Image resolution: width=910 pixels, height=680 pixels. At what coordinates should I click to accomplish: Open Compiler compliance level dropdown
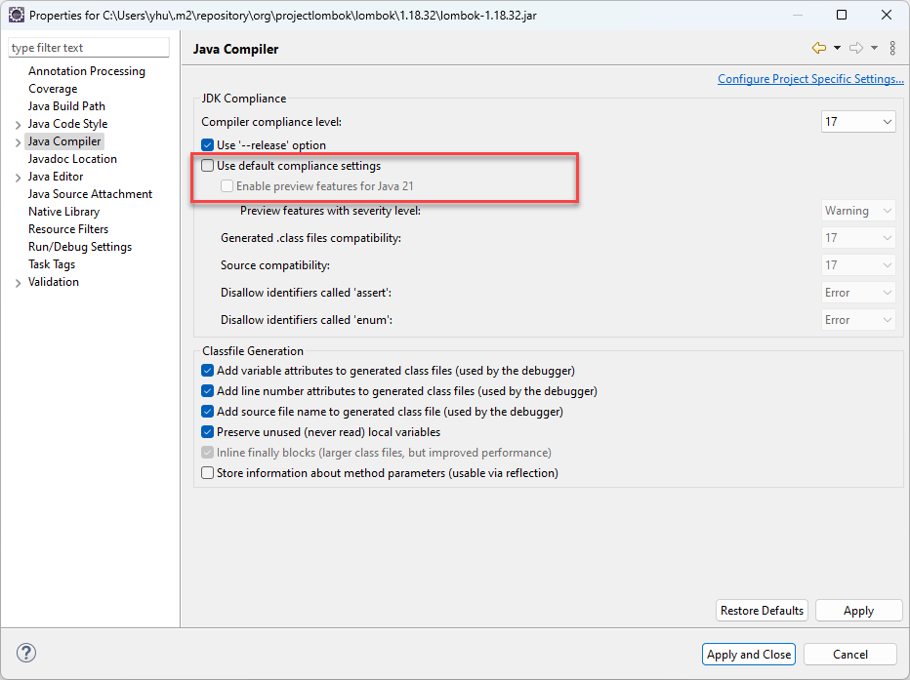pos(858,122)
